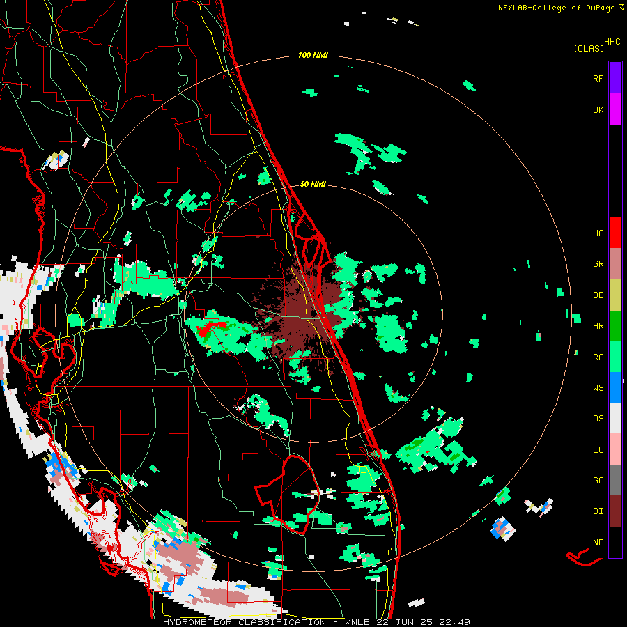This screenshot has height=627, width=627.
Task: Click the WS legend label
Action: (x=598, y=387)
